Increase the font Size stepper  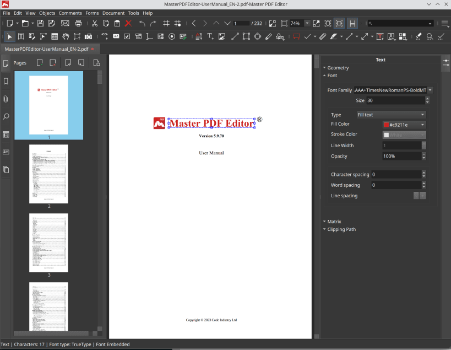pyautogui.click(x=427, y=99)
